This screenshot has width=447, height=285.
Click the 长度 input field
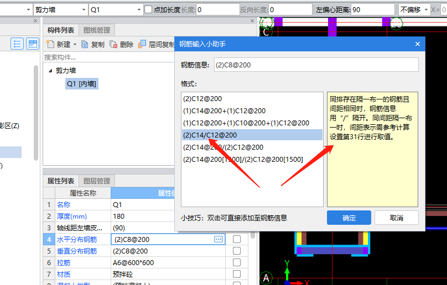pyautogui.click(x=218, y=10)
